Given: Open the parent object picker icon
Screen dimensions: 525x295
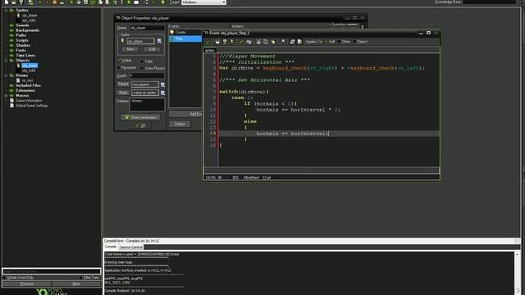Looking at the screenshot, I should click(x=162, y=84).
